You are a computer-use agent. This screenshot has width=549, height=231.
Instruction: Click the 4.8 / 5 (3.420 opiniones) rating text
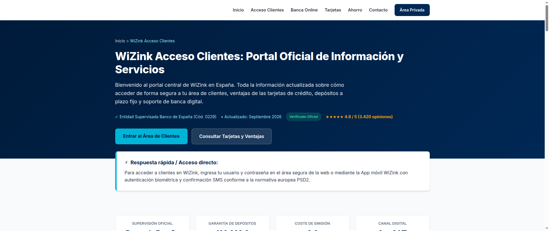pyautogui.click(x=369, y=117)
